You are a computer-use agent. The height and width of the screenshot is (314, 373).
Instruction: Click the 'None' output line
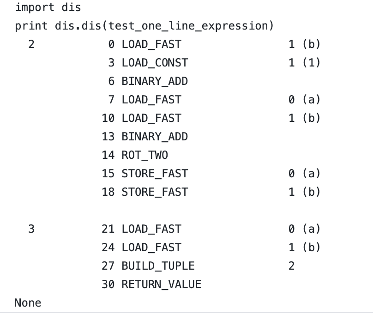pyautogui.click(x=28, y=303)
